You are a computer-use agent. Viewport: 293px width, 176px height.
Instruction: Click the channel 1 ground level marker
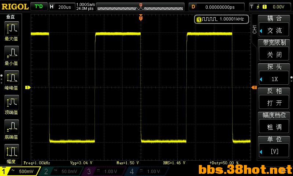point(28,87)
